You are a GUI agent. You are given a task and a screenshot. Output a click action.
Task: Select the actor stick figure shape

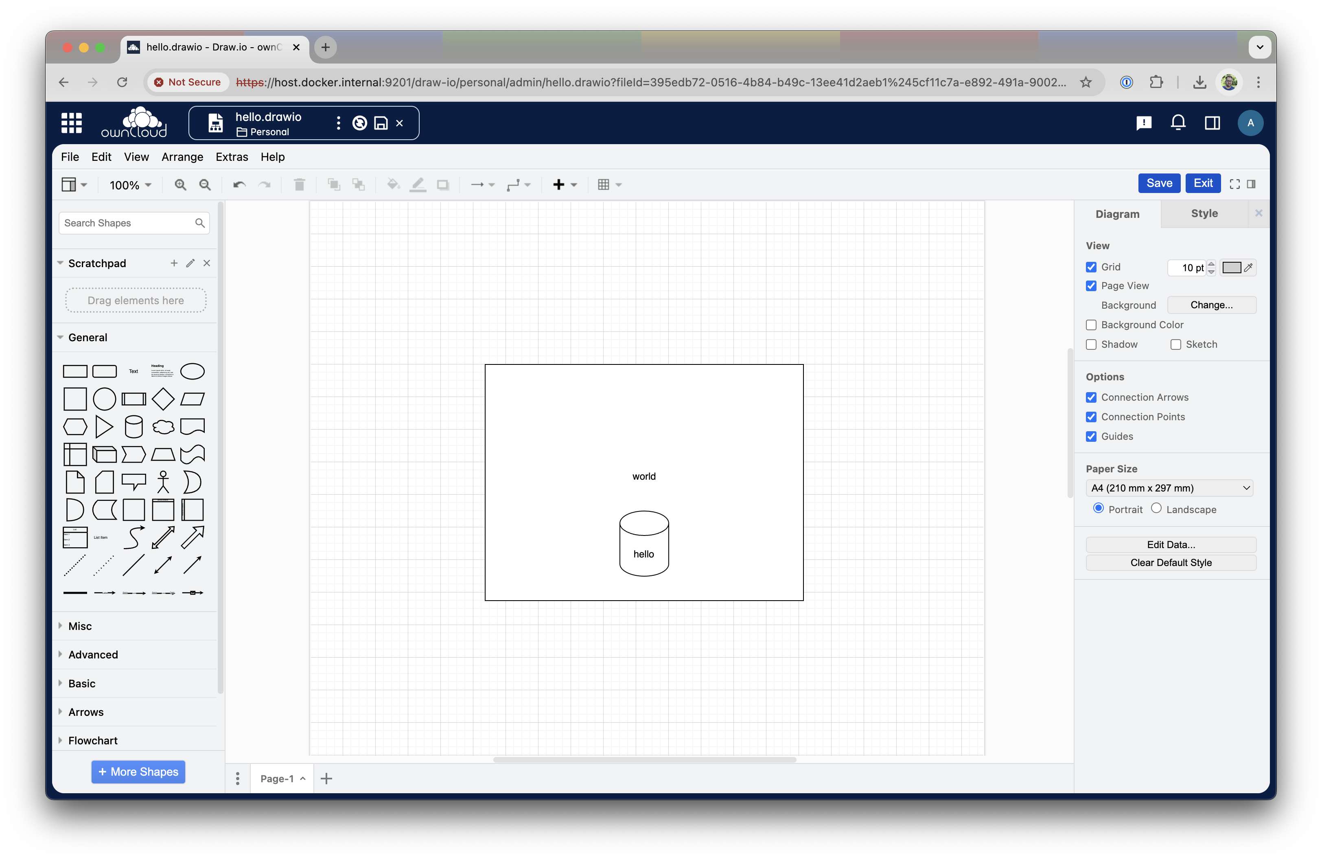pos(163,482)
